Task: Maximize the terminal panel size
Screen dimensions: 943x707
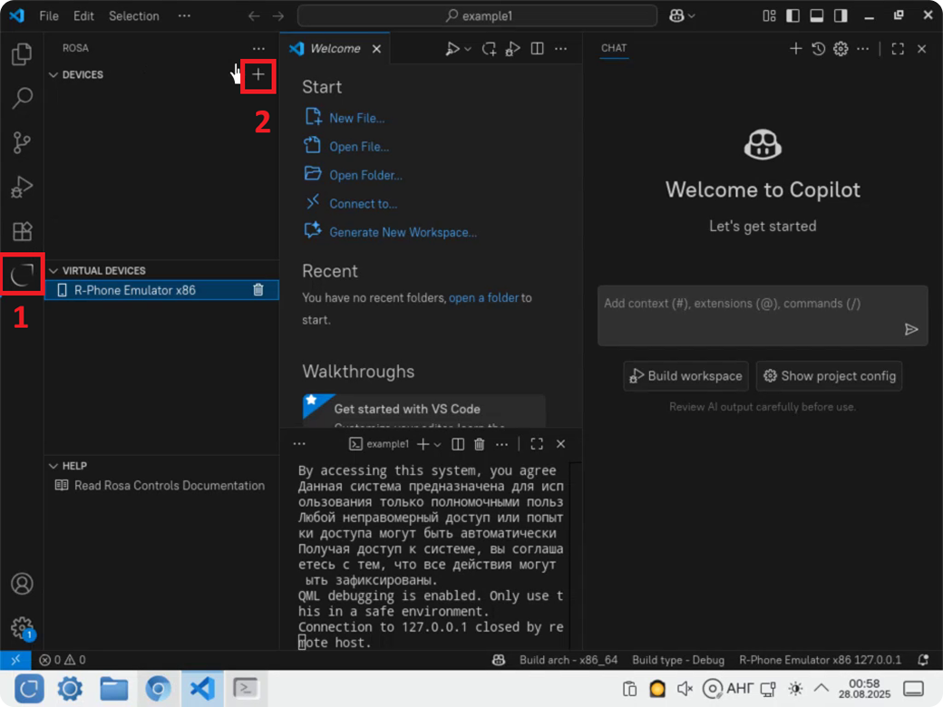Action: 537,443
